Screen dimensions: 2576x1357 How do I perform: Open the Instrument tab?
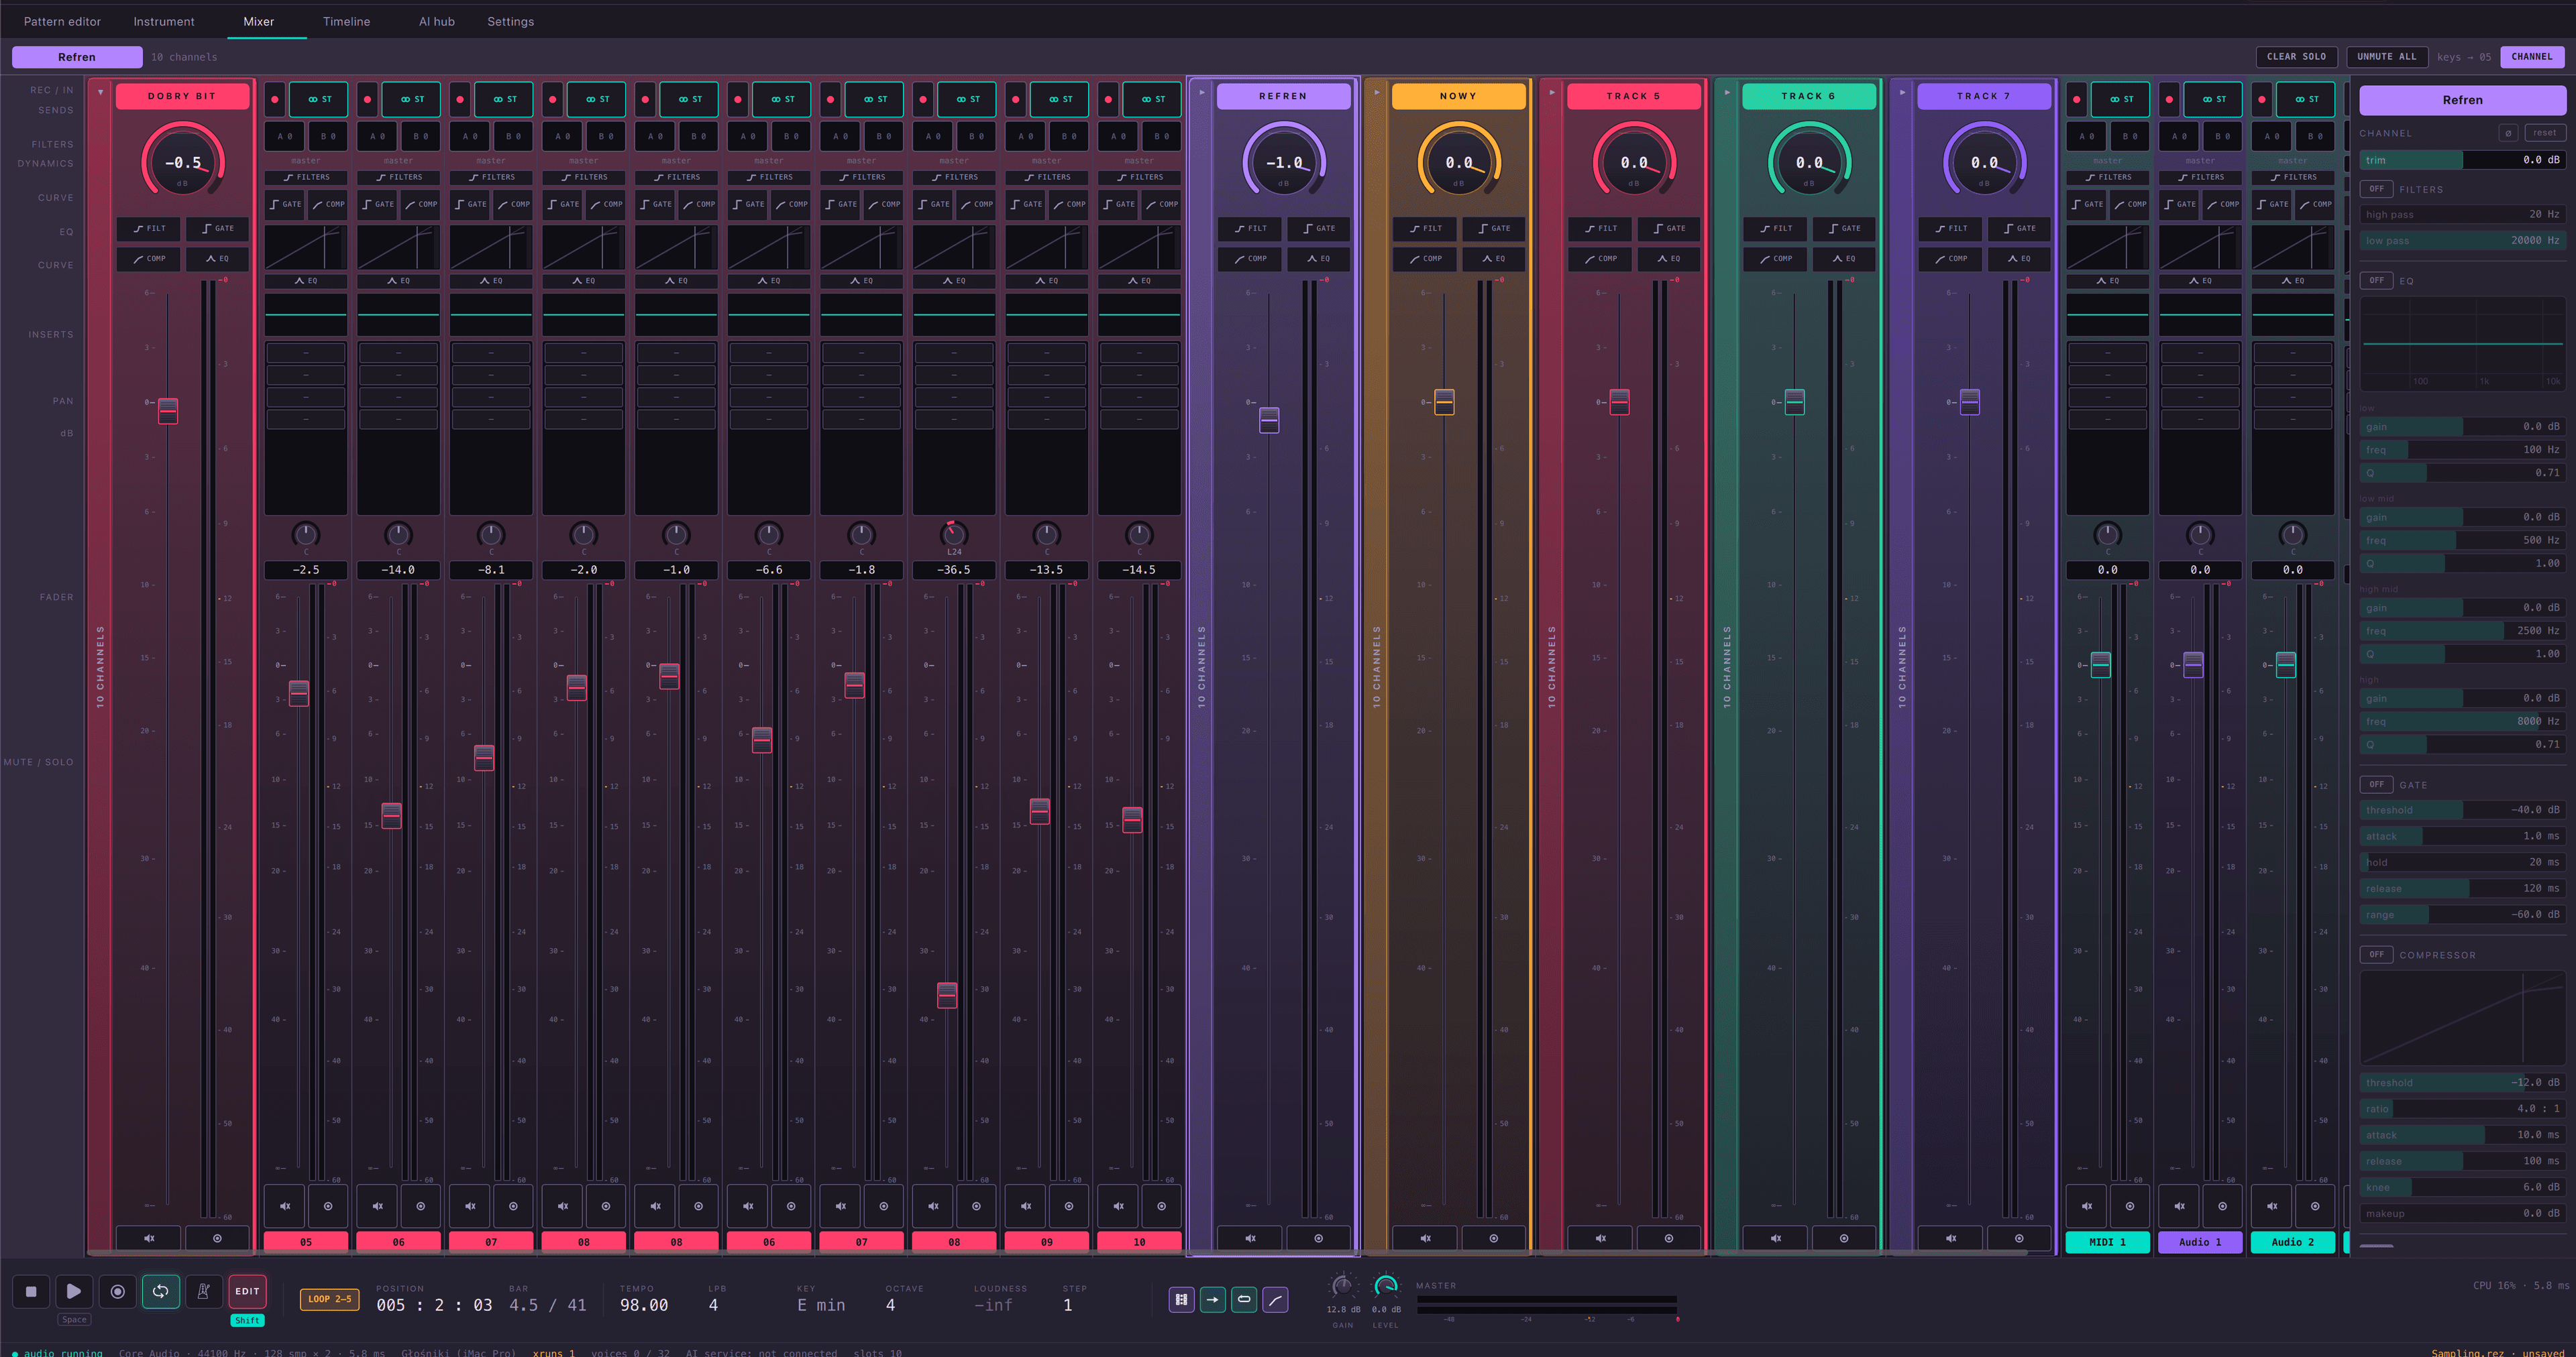click(x=164, y=21)
